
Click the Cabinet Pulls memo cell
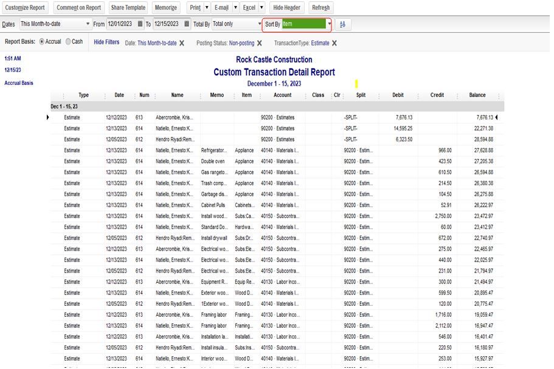pyautogui.click(x=213, y=205)
